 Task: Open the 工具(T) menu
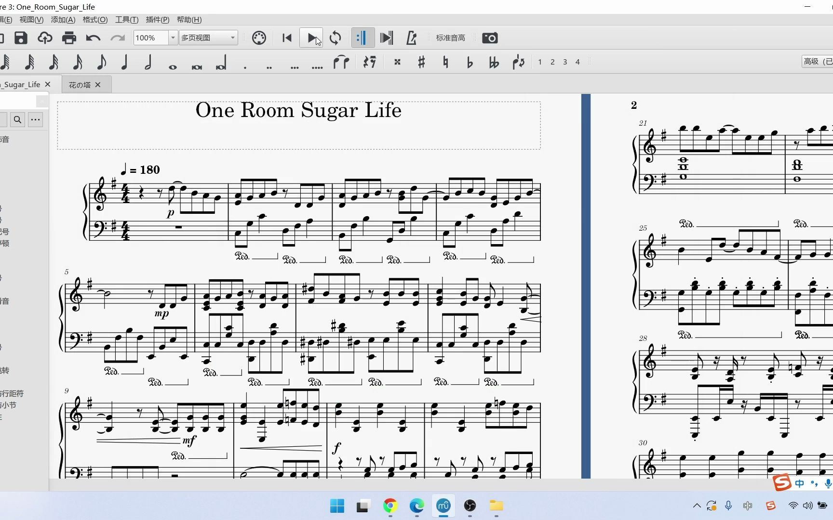click(x=127, y=20)
